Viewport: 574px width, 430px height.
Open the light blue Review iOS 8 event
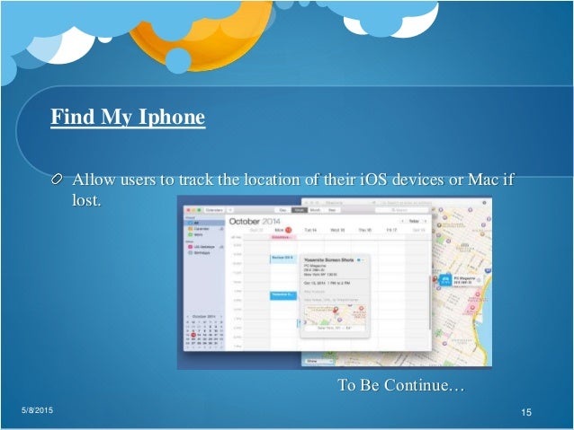pyautogui.click(x=283, y=259)
